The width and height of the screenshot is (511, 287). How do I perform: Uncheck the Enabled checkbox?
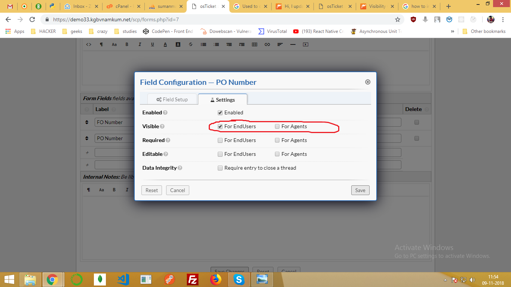pyautogui.click(x=220, y=112)
